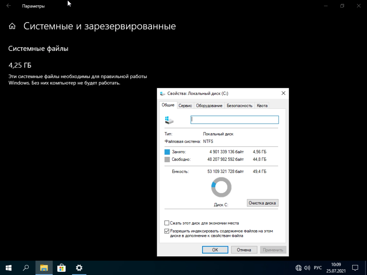The image size is (367, 275).
Task: Select the Общие tab
Action: click(168, 105)
